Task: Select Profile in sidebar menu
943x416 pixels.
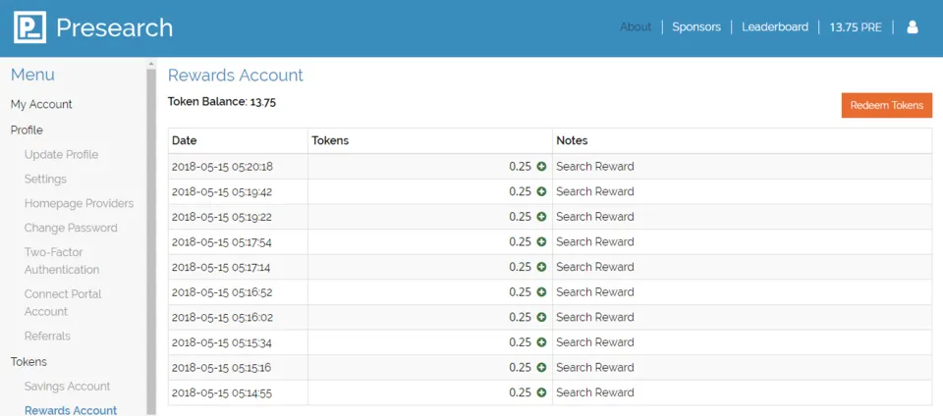Action: click(27, 130)
